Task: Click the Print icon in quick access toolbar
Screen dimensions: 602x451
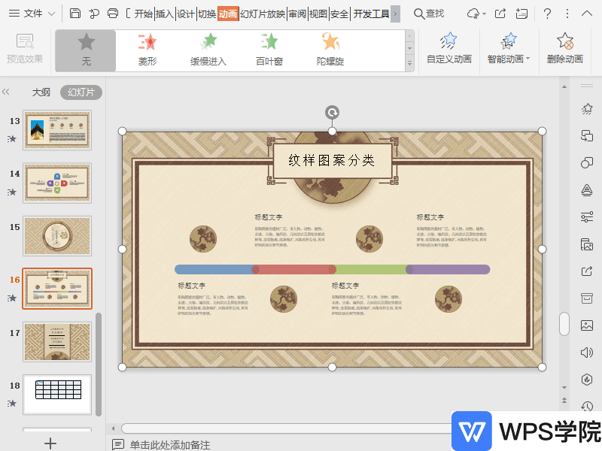Action: click(114, 13)
